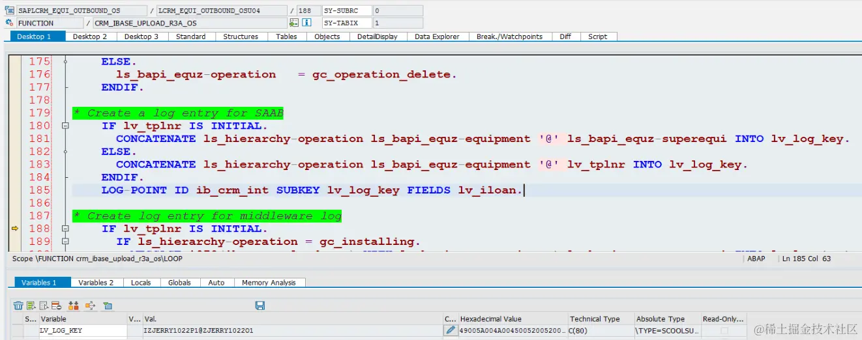Click the trash delete icon in variables toolbar
Image resolution: width=862 pixels, height=340 pixels.
pyautogui.click(x=18, y=305)
